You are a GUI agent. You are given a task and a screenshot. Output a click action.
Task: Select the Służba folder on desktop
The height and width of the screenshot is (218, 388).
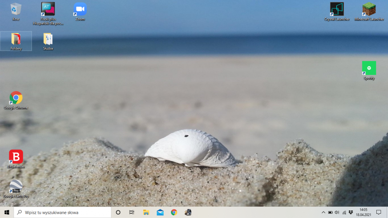pyautogui.click(x=48, y=39)
